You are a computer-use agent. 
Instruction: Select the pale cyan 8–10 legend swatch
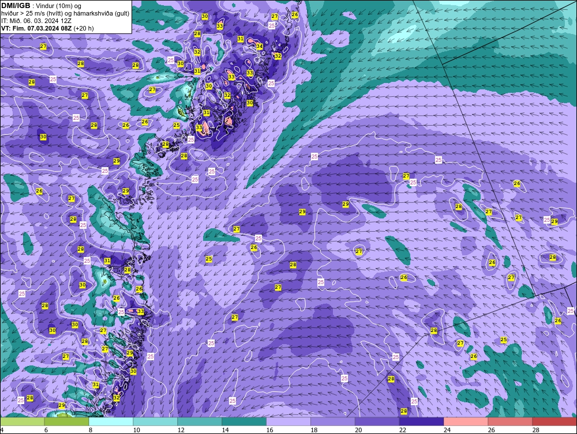[111, 421]
